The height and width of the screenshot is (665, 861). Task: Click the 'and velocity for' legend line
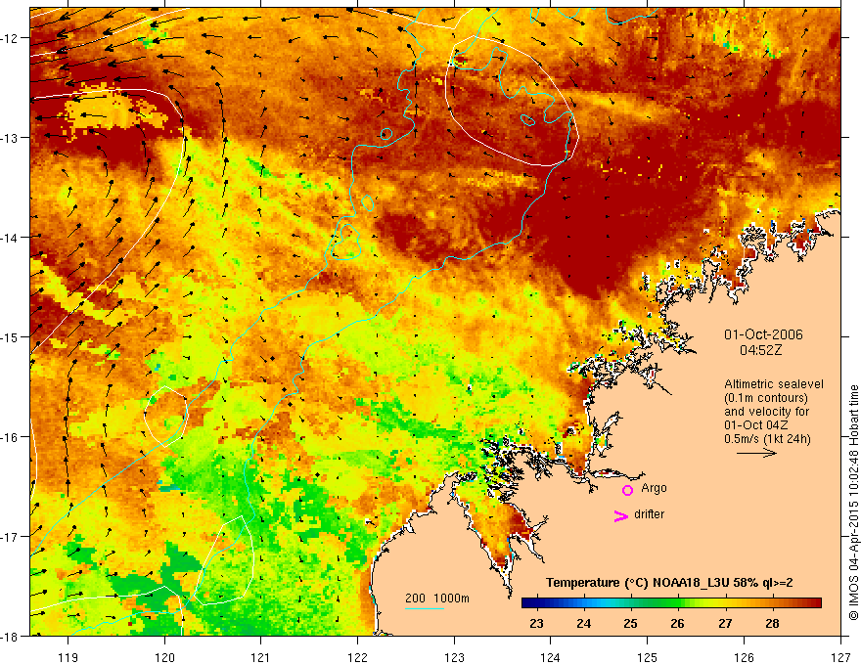(x=766, y=412)
